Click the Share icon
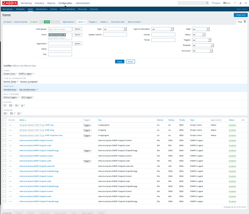 (x=224, y=3)
